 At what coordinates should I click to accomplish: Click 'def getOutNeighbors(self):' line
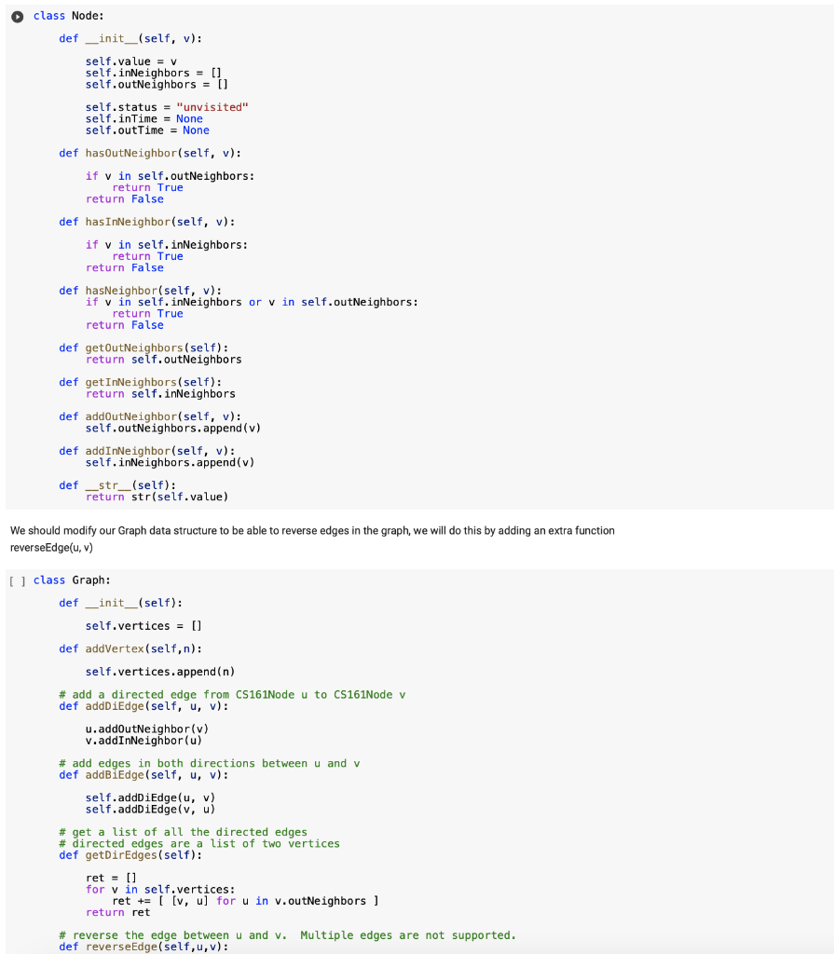click(x=144, y=348)
